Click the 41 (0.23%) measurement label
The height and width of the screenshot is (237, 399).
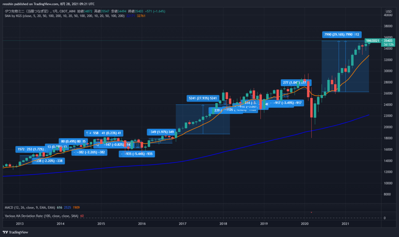click(x=111, y=133)
